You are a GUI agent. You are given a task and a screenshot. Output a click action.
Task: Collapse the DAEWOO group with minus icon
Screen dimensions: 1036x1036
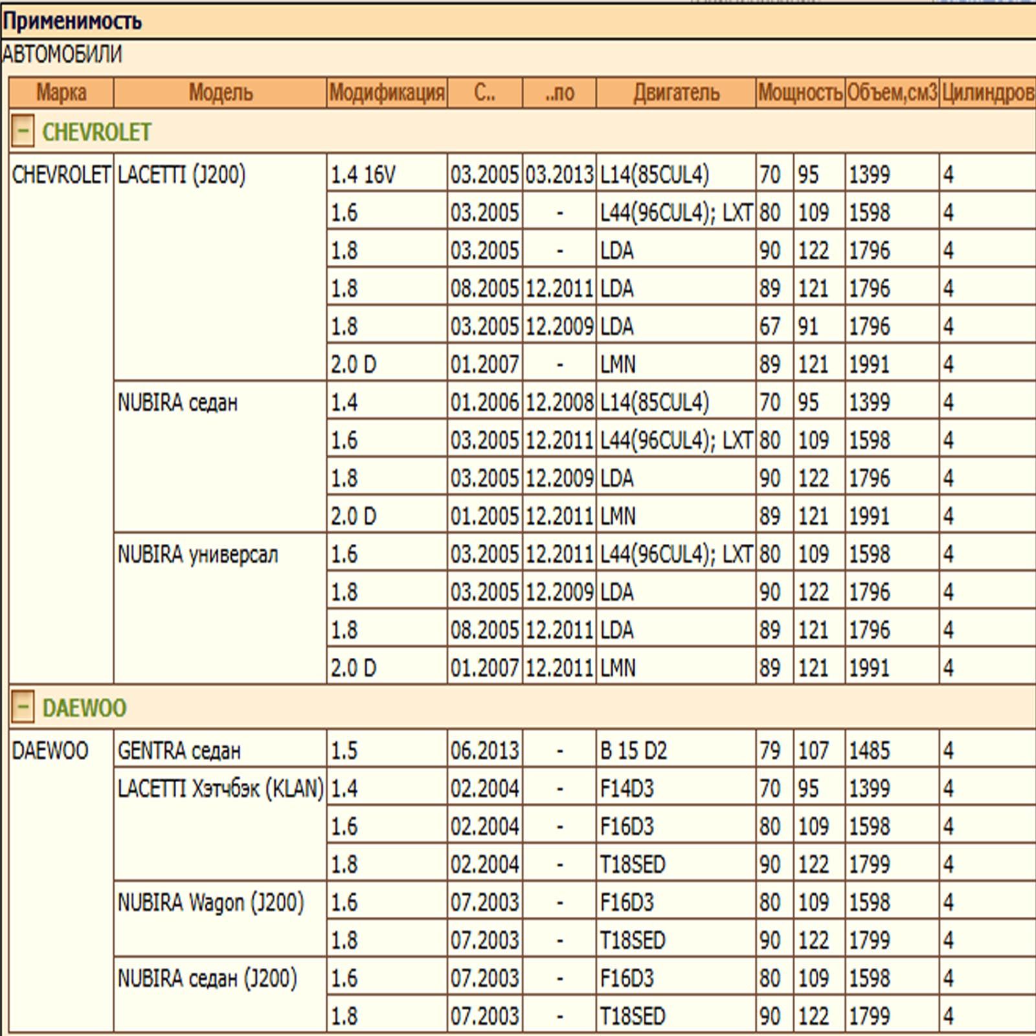coord(23,707)
